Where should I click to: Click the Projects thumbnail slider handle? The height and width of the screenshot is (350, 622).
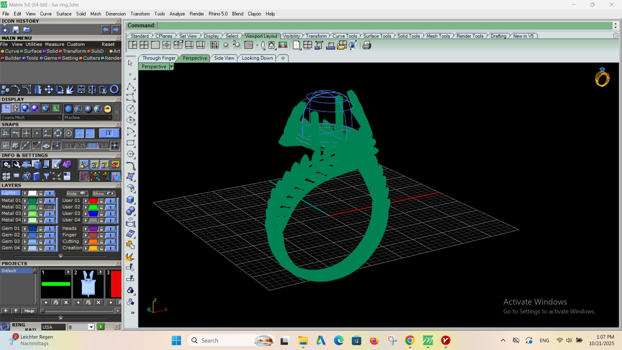coord(42,311)
